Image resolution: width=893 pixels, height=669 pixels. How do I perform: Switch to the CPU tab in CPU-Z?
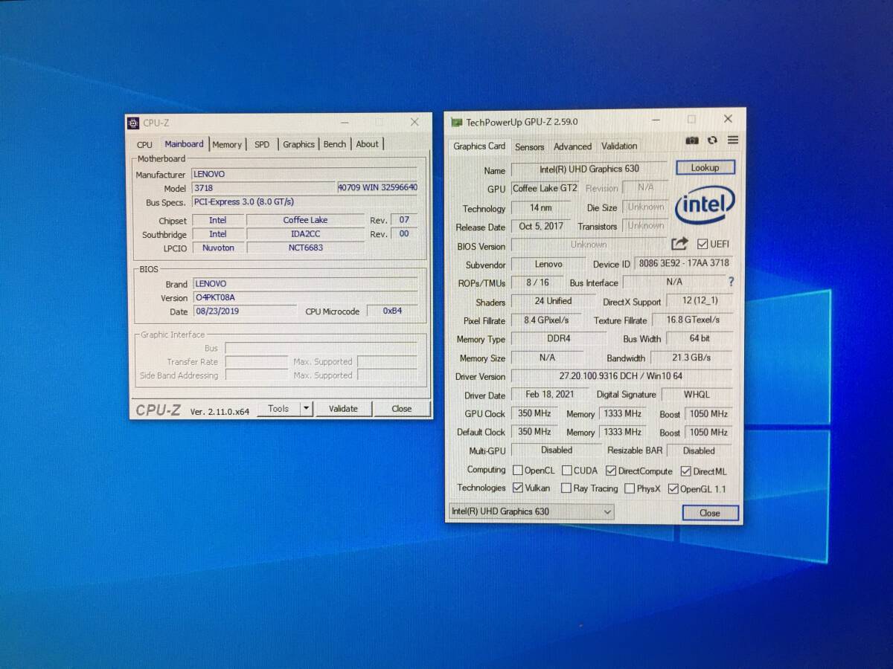pyautogui.click(x=144, y=145)
